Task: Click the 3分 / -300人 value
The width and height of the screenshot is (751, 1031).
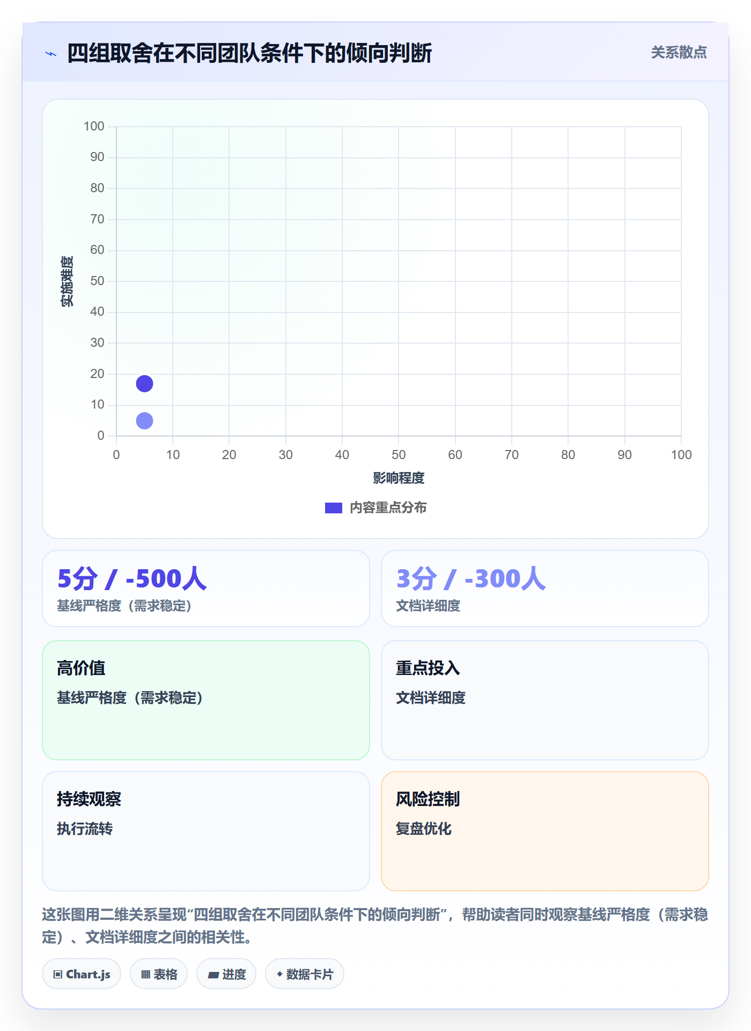Action: 471,579
